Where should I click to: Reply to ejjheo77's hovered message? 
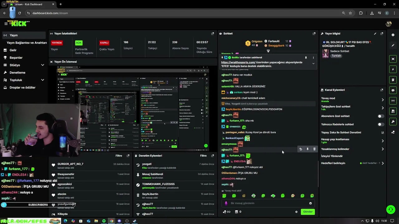(x=300, y=149)
